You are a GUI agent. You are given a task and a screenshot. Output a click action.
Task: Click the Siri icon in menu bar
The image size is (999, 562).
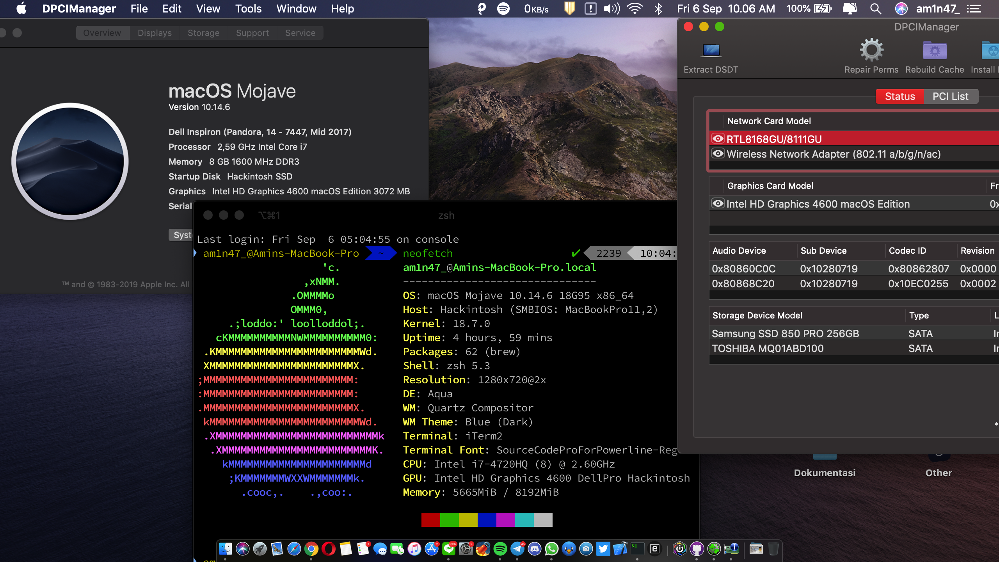click(901, 9)
